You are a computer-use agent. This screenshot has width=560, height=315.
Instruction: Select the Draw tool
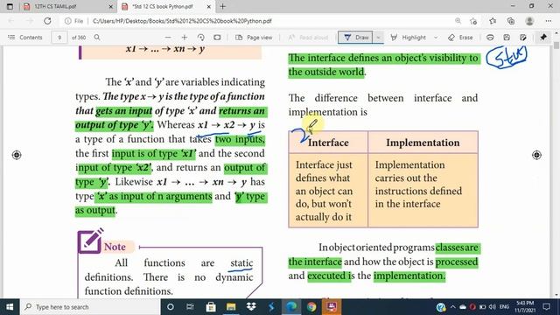(x=356, y=37)
